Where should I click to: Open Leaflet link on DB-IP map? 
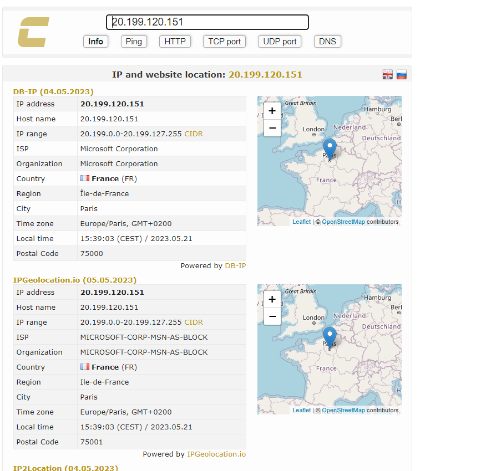302,222
